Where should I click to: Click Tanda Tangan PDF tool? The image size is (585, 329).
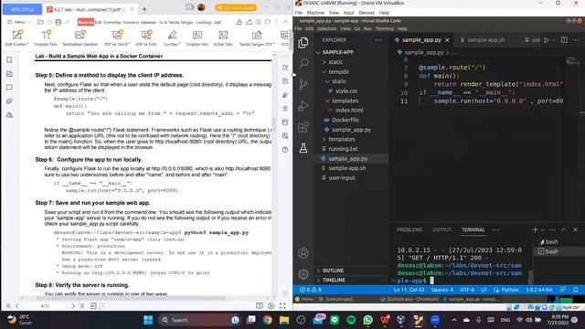(257, 38)
